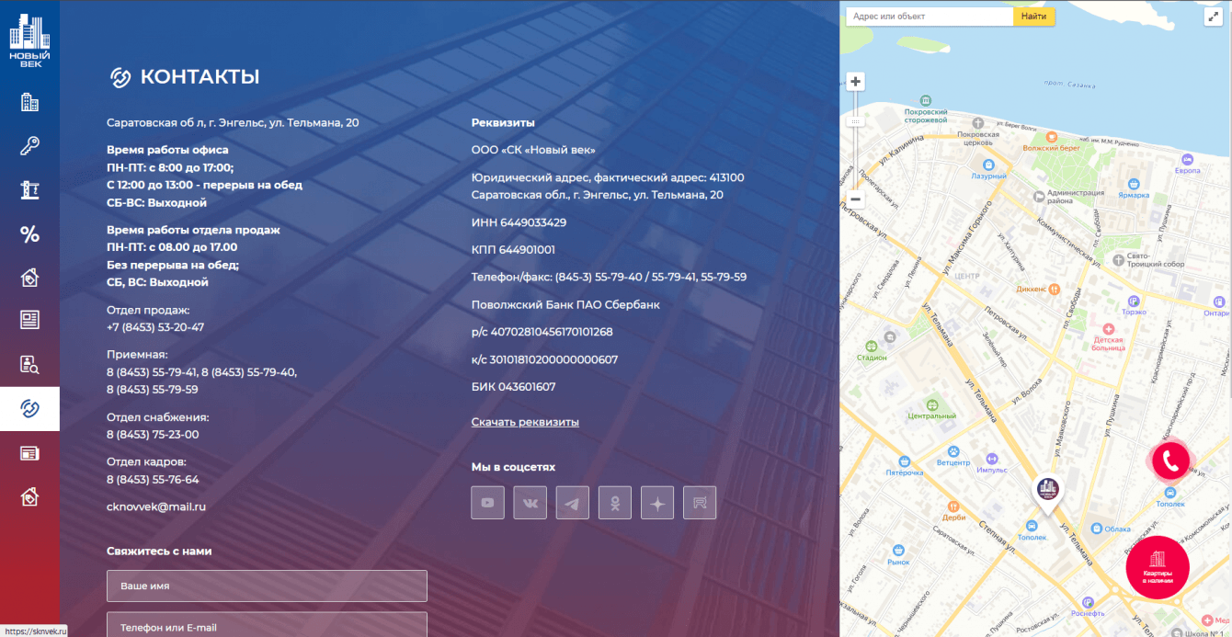1232x637 pixels.
Task: Click the Реквизиты heading
Action: [503, 122]
